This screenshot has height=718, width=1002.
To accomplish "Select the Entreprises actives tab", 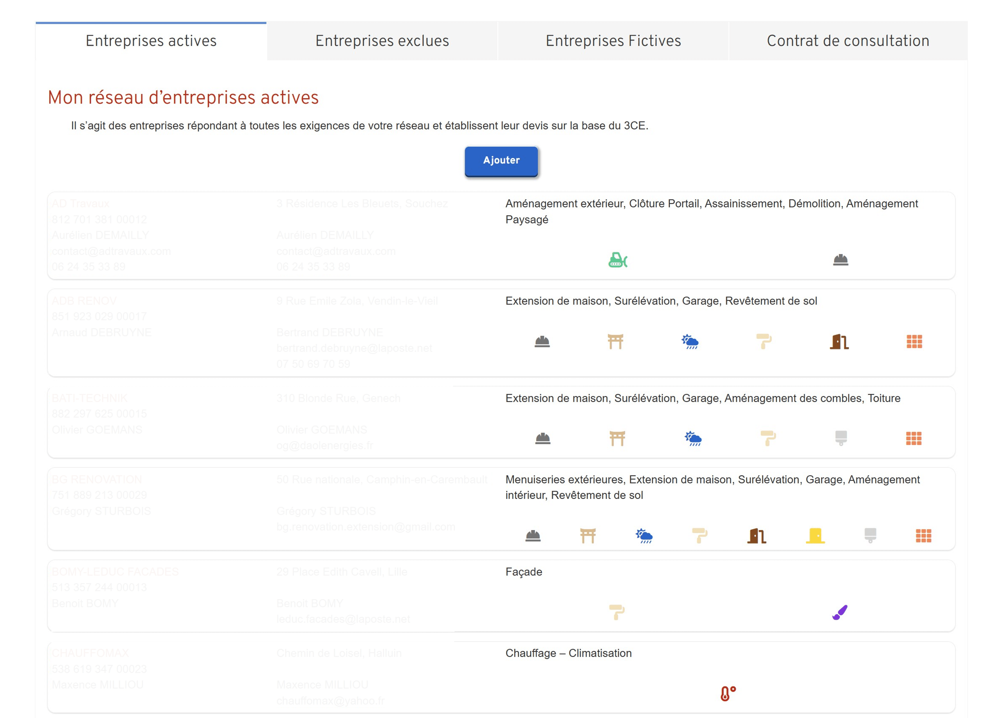I will 151,41.
